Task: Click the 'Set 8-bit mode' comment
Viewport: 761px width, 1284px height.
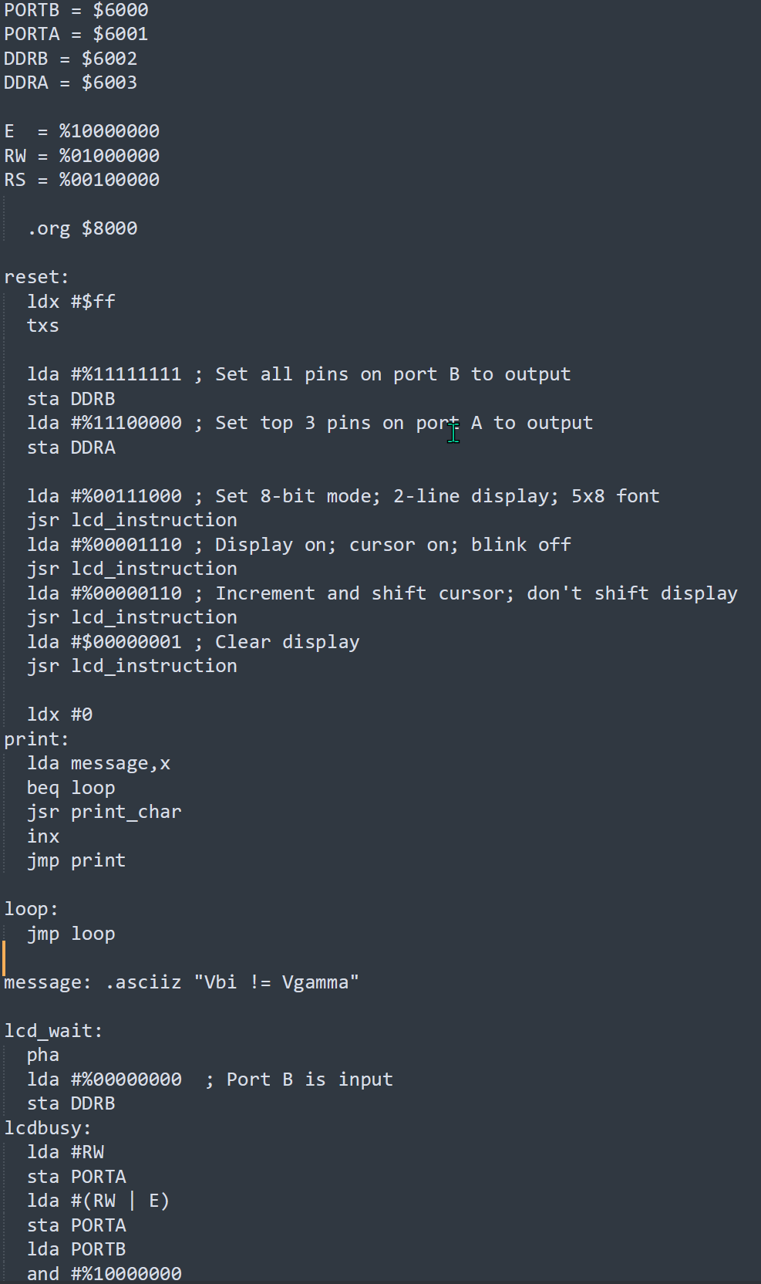Action: 429,496
